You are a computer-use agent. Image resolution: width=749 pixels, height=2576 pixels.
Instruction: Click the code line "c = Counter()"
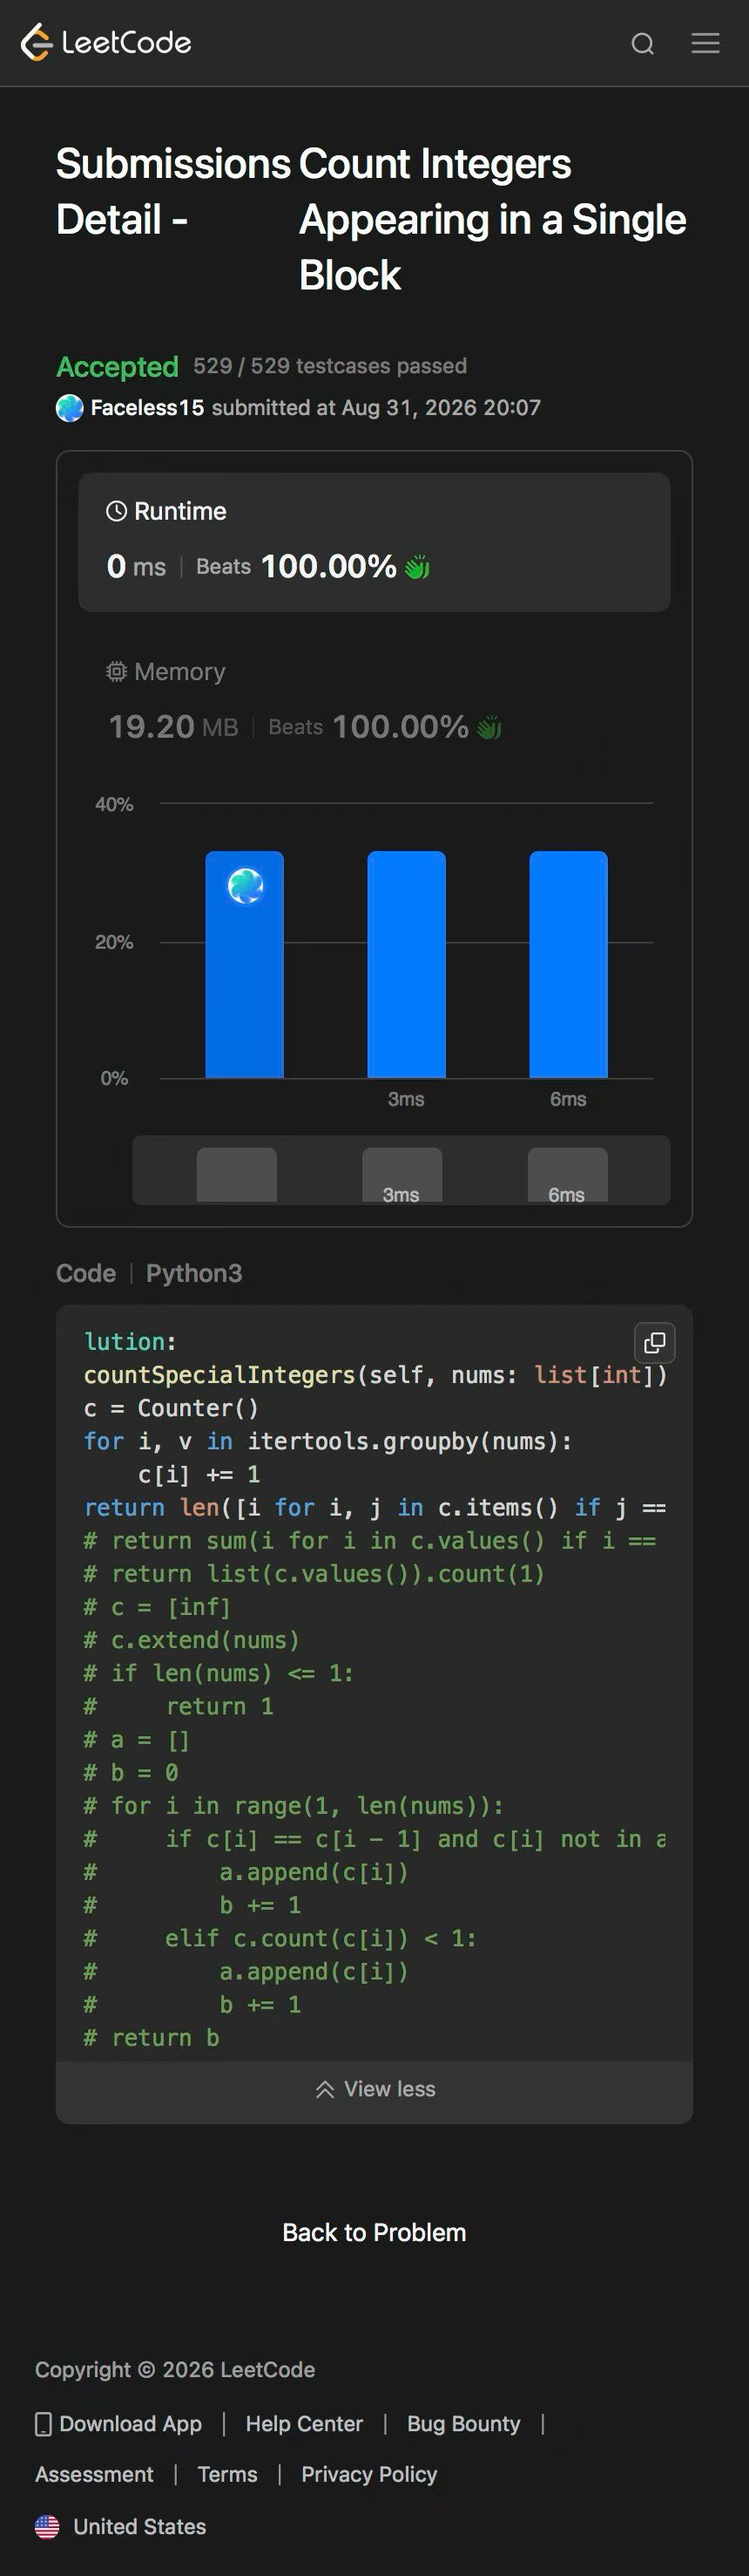coord(172,1408)
